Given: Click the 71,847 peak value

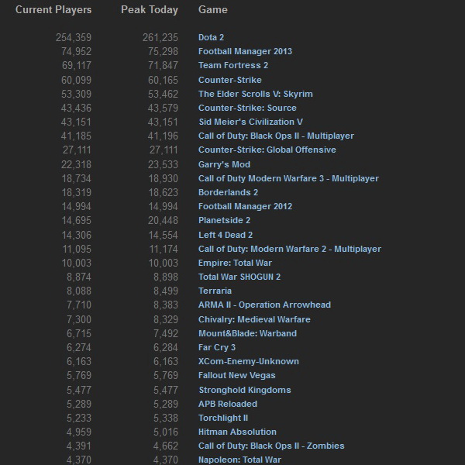Looking at the screenshot, I should coord(163,66).
